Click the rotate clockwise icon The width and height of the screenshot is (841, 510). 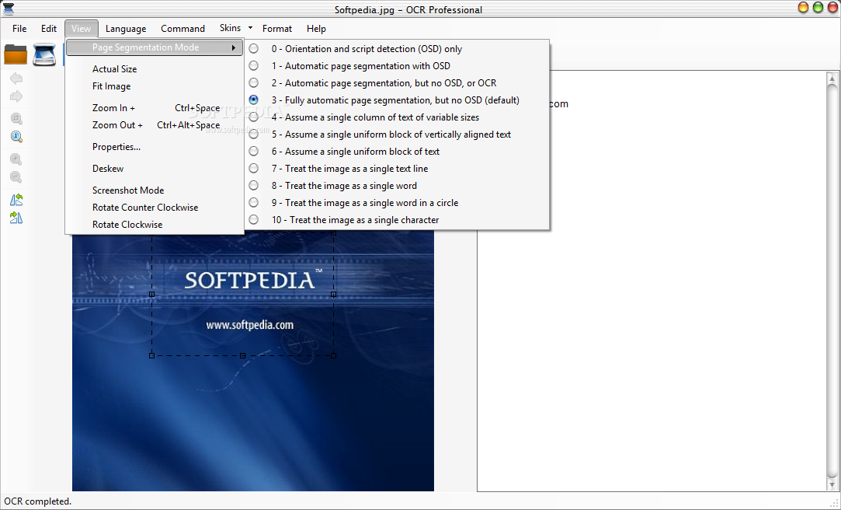click(x=16, y=218)
